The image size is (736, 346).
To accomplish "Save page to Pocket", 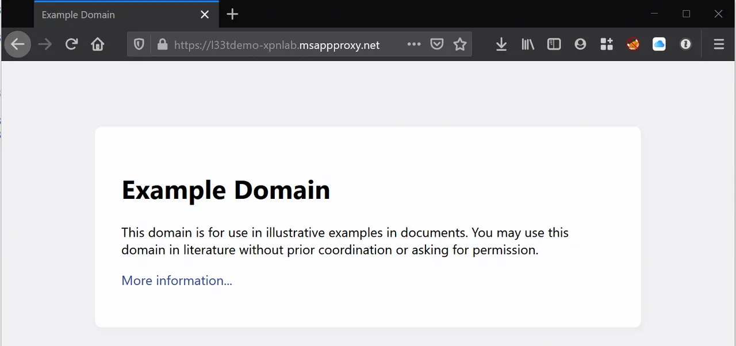I will click(437, 44).
